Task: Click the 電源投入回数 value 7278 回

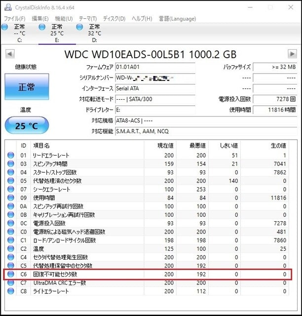Action: point(275,99)
